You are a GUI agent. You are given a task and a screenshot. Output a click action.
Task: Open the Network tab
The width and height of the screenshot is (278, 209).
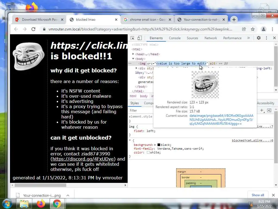pyautogui.click(x=211, y=38)
